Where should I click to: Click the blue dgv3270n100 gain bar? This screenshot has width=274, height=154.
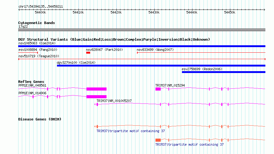(x=161, y=66)
